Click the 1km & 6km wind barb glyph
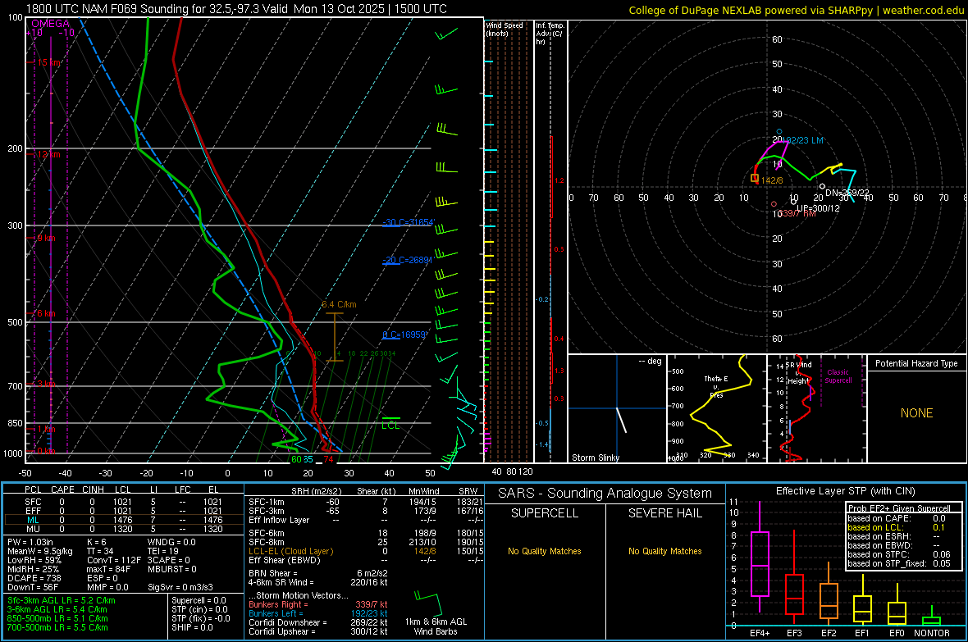The height and width of the screenshot is (642, 968). (x=428, y=603)
